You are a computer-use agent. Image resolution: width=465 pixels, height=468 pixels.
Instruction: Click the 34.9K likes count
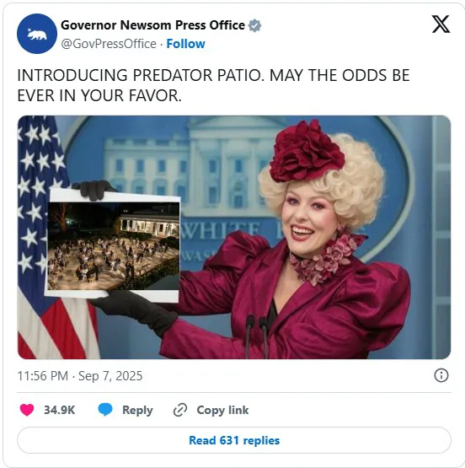point(59,410)
